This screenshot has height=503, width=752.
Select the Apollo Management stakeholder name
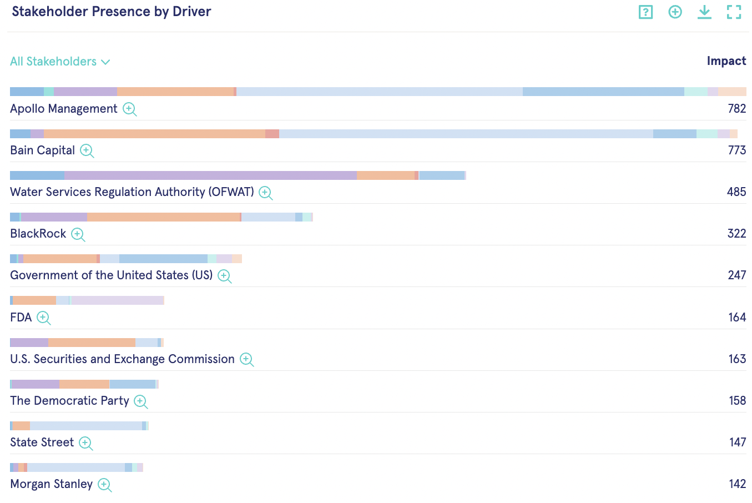[x=64, y=109]
